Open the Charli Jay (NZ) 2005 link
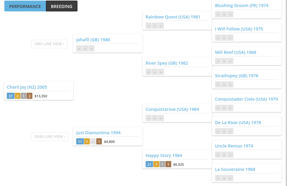Screen dimensions: 291x186 pyautogui.click(x=27, y=87)
